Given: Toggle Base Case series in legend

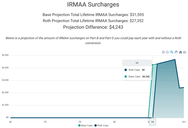Looking at the screenshot, I should (87, 125).
